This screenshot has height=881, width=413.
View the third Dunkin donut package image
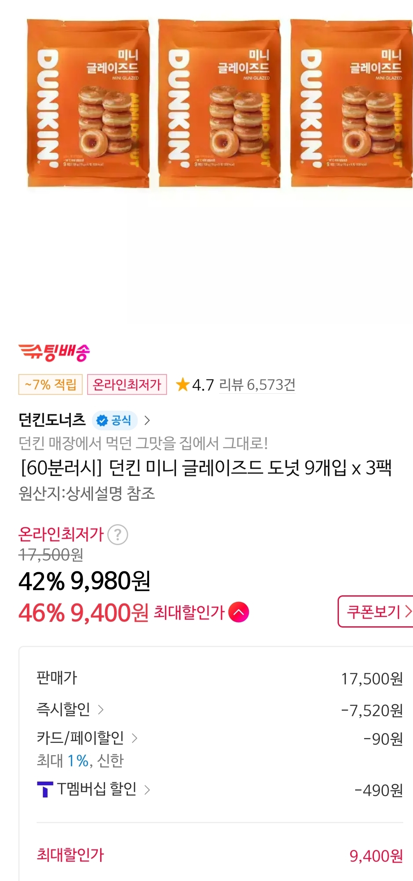pos(351,104)
